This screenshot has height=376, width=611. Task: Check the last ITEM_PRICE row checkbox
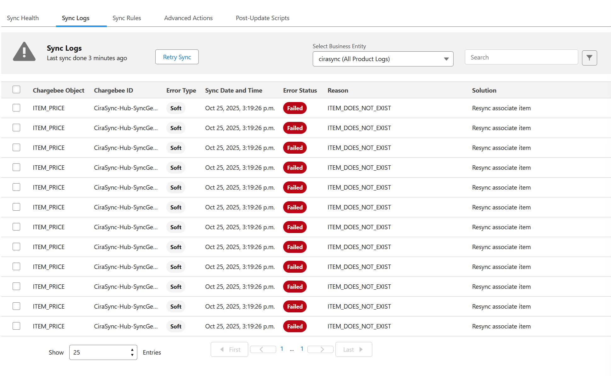click(16, 326)
